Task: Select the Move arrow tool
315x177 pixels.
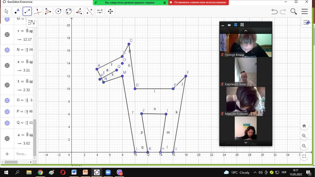Action: pos(6,11)
